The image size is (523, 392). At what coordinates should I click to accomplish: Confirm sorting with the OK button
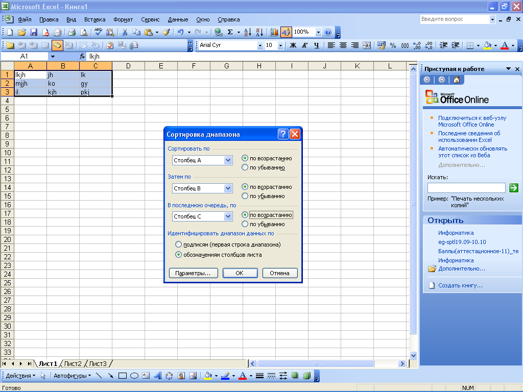click(x=240, y=273)
